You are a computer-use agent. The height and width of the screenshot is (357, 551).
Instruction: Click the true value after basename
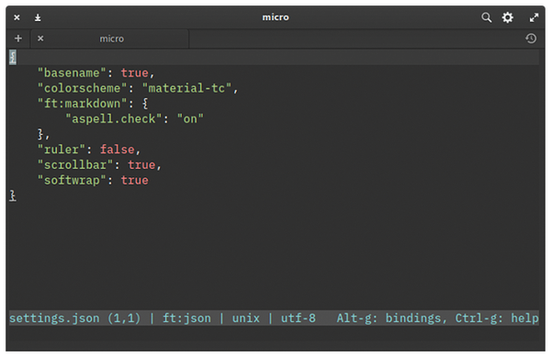click(135, 73)
